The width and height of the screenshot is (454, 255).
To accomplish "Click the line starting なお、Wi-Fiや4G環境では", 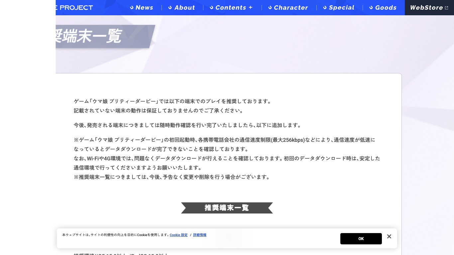I will (x=227, y=158).
